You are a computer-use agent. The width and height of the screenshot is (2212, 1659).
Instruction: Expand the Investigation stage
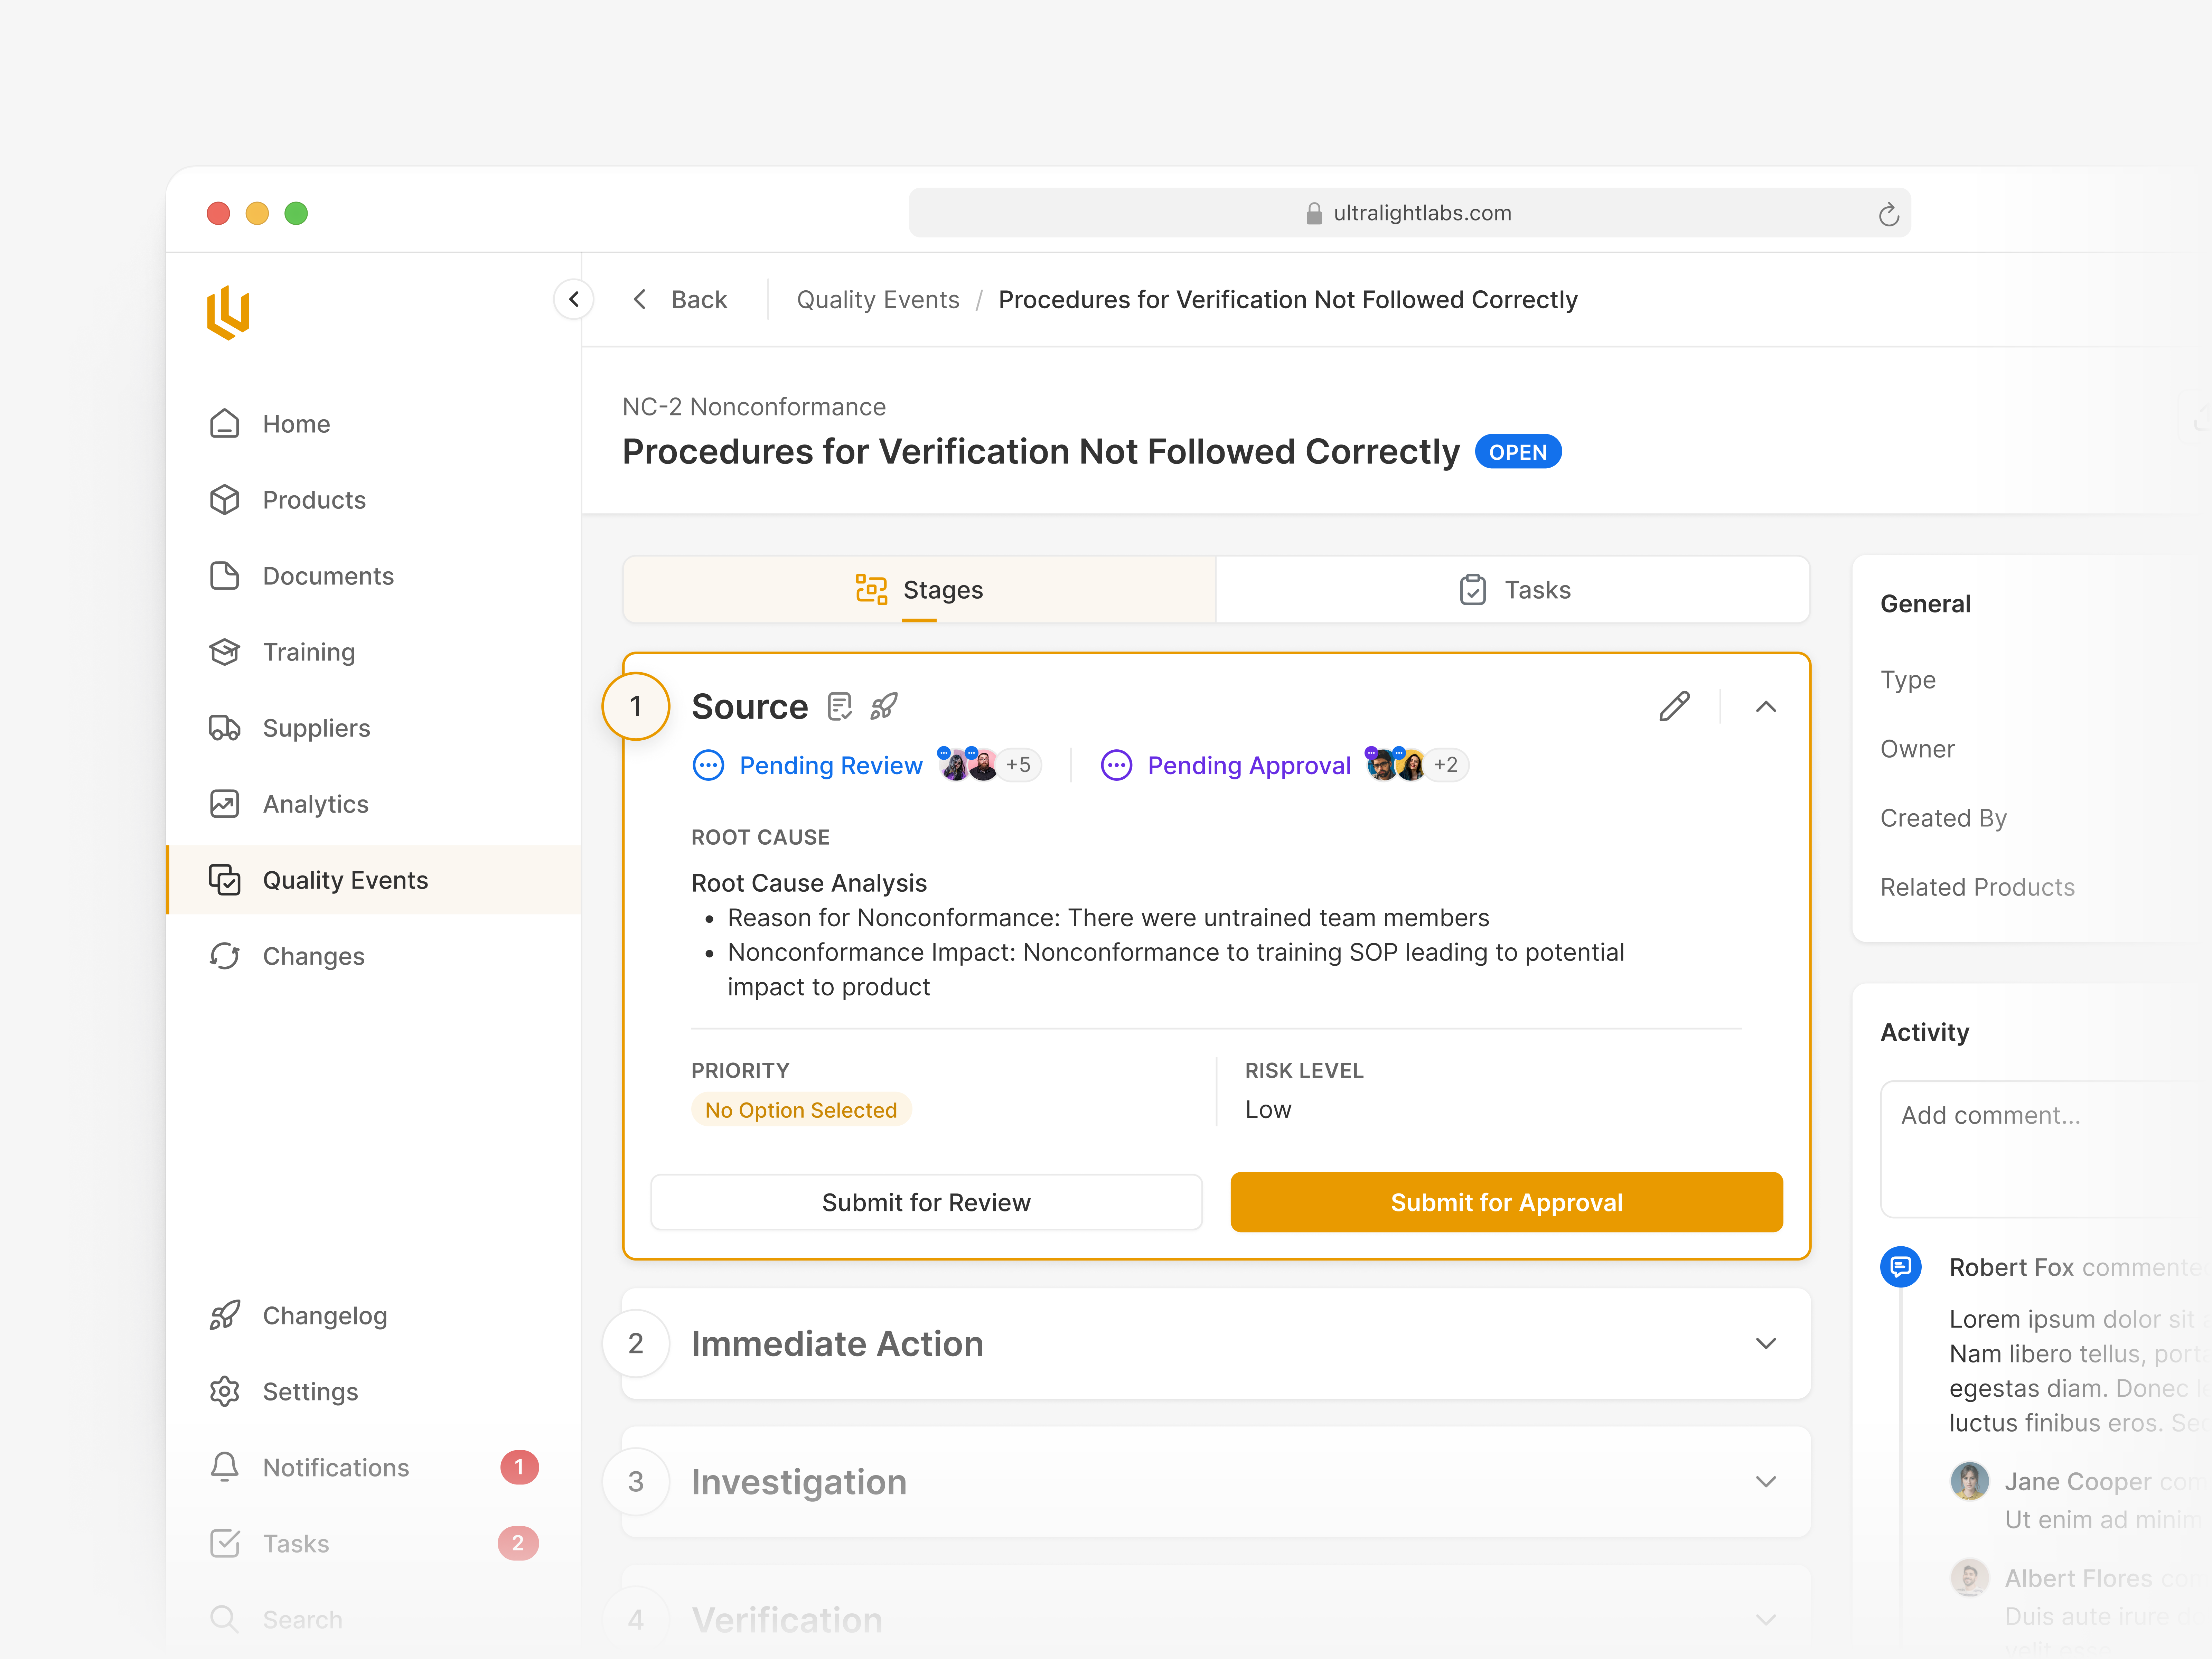click(1766, 1481)
